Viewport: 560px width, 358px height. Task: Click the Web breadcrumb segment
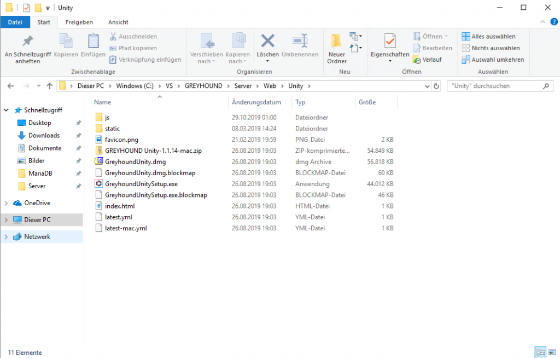point(270,86)
